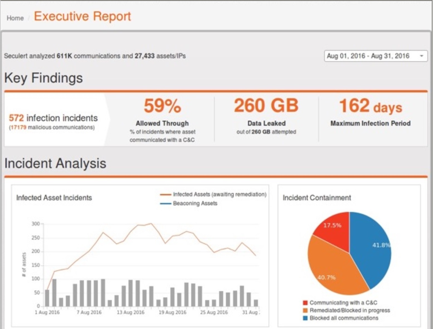Toggle Beaconing Assets legend line marker
The width and height of the screenshot is (434, 329).
[165, 204]
